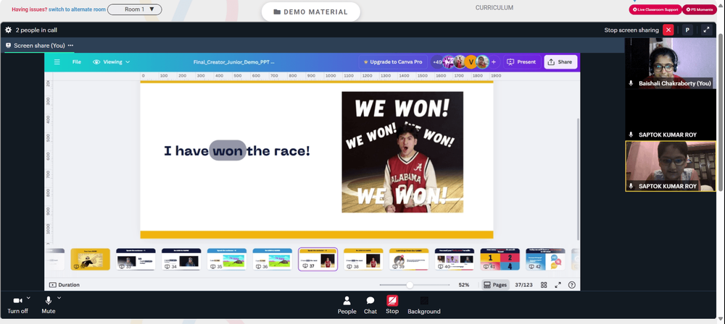Click the PS Moments button
Viewport: 725px width, 324px height.
pos(700,9)
